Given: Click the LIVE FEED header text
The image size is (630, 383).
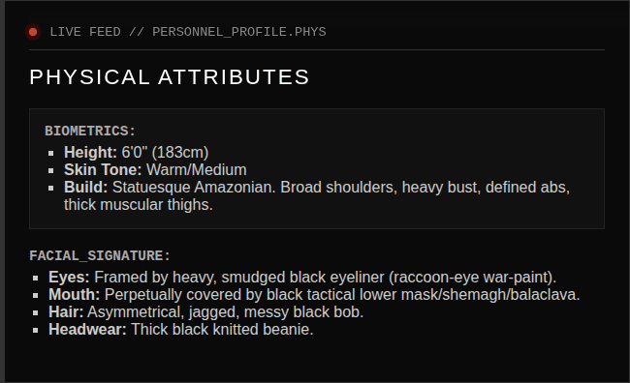Looking at the screenshot, I should tap(85, 32).
